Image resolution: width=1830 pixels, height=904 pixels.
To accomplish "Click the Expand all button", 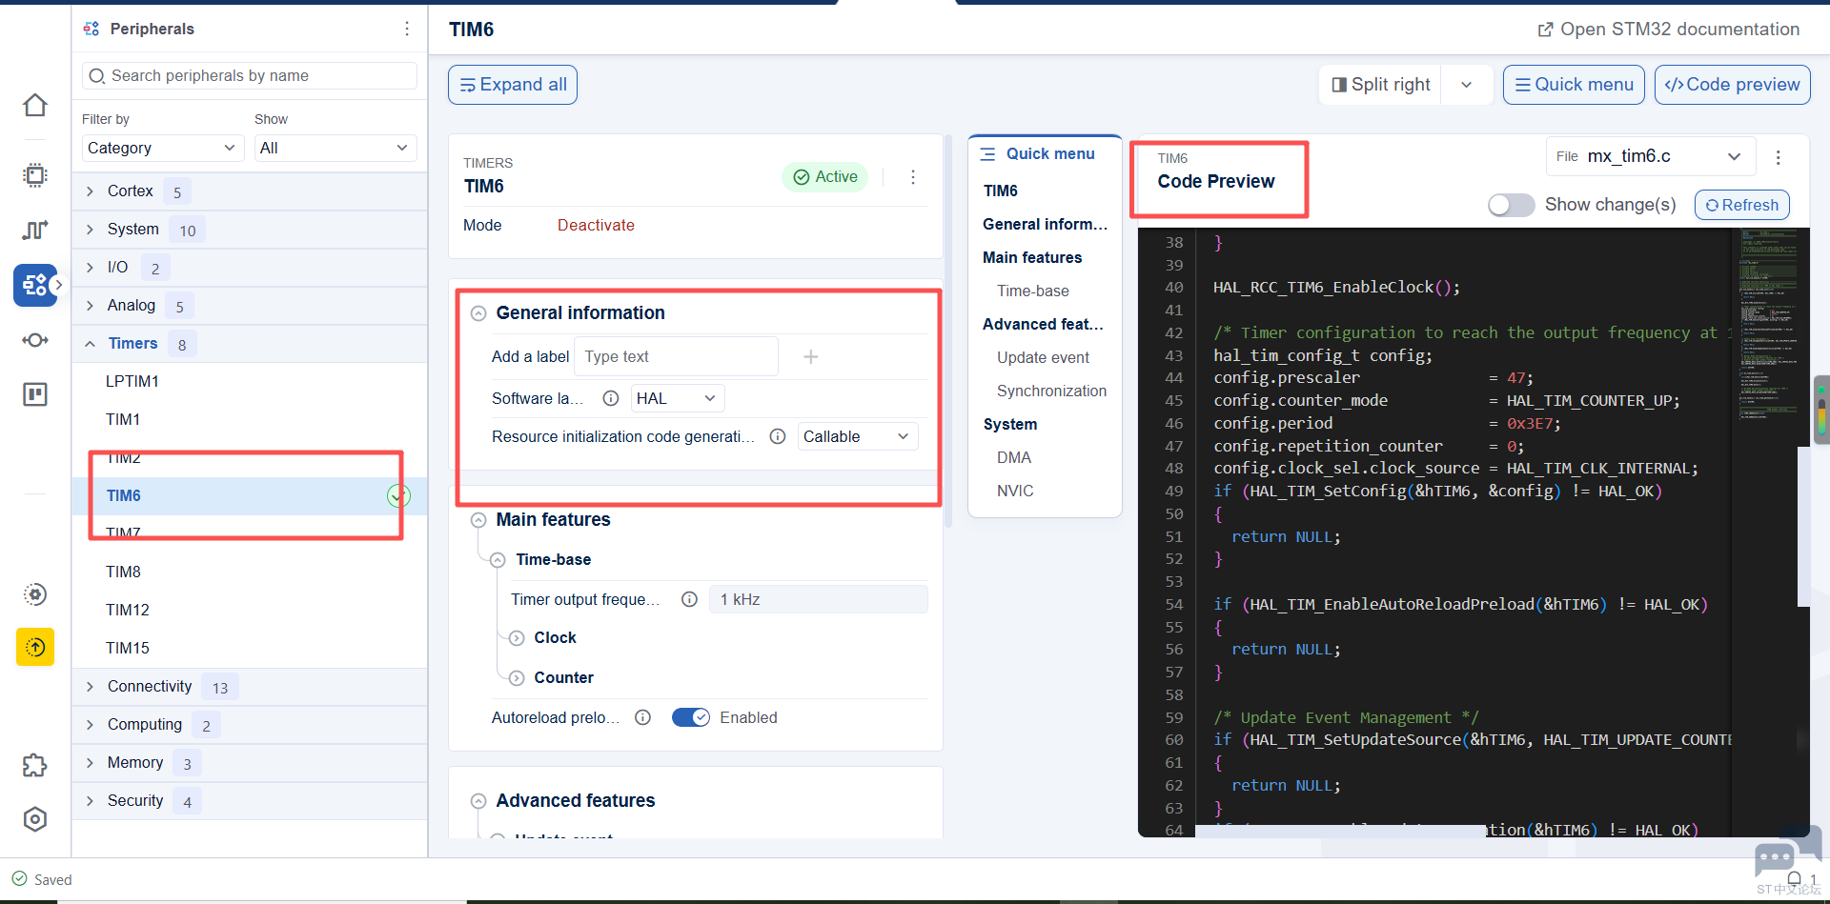I will (x=513, y=85).
